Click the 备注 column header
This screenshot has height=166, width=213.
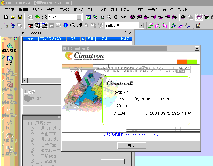[x=74, y=39]
